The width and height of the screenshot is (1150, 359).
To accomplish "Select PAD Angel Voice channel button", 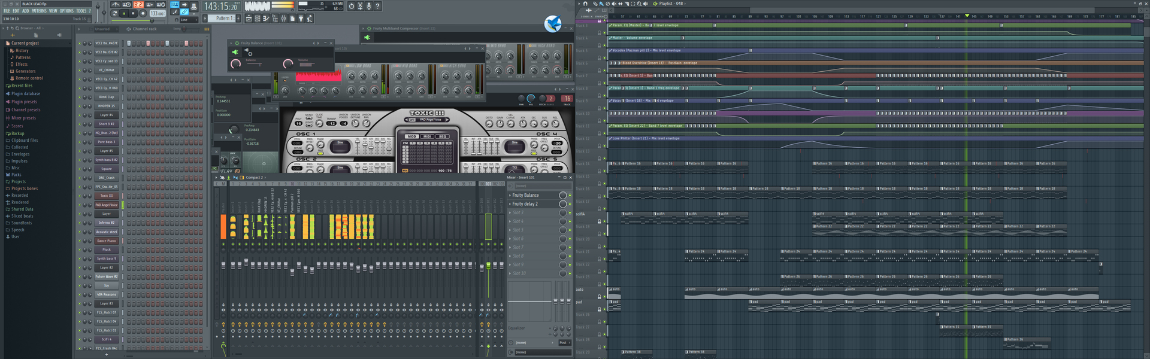I will point(107,205).
